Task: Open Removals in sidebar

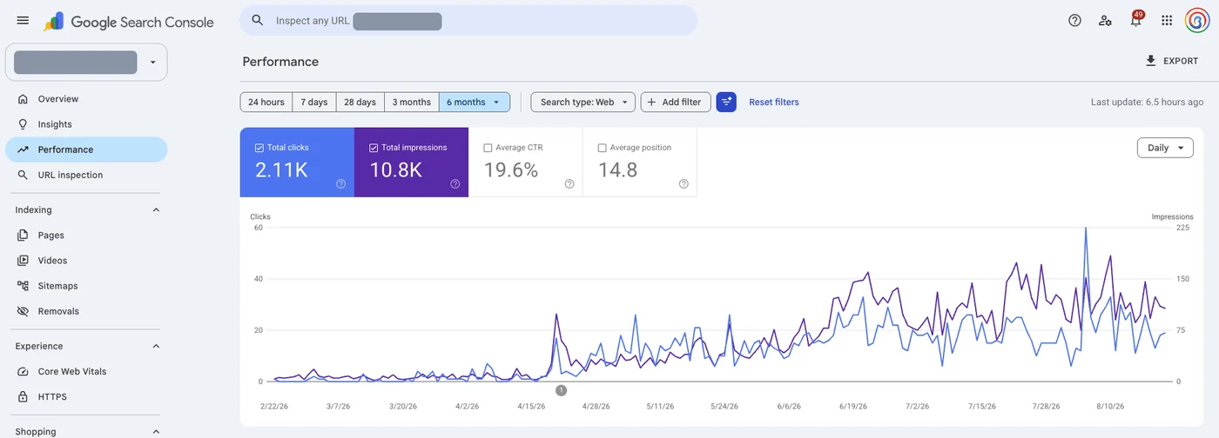Action: (x=86, y=311)
